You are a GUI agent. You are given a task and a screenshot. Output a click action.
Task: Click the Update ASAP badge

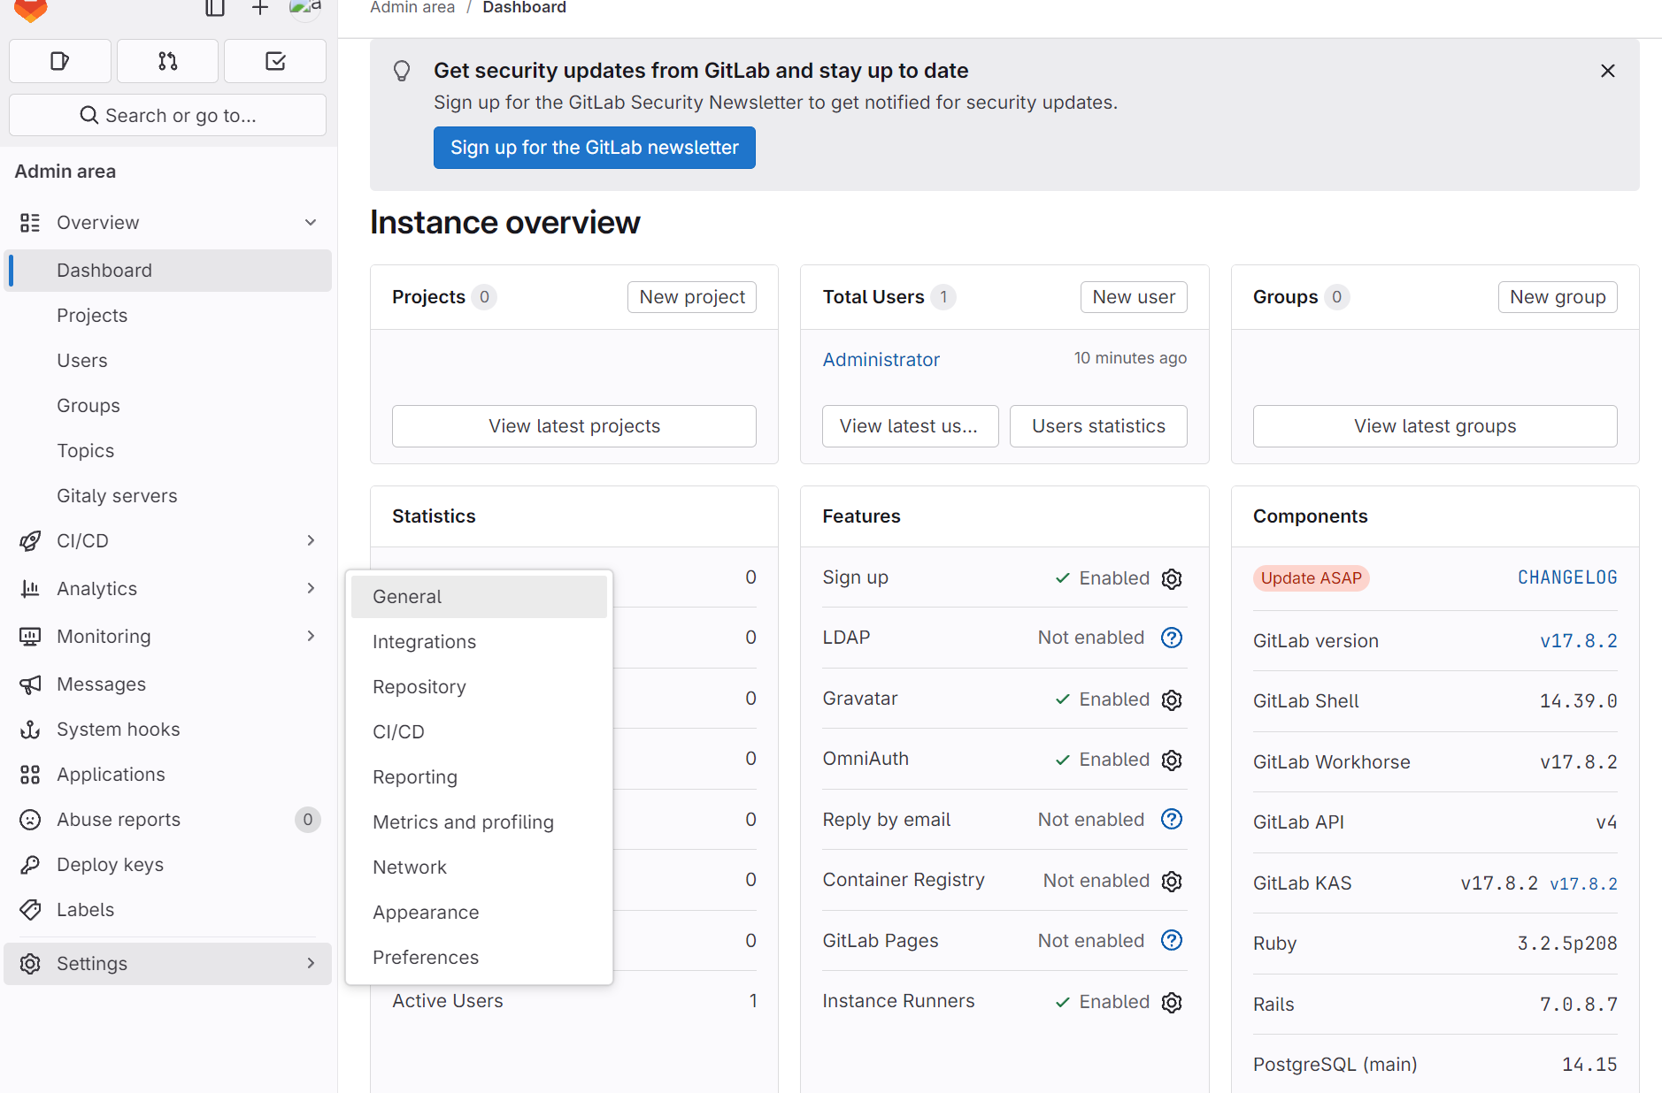[1311, 578]
